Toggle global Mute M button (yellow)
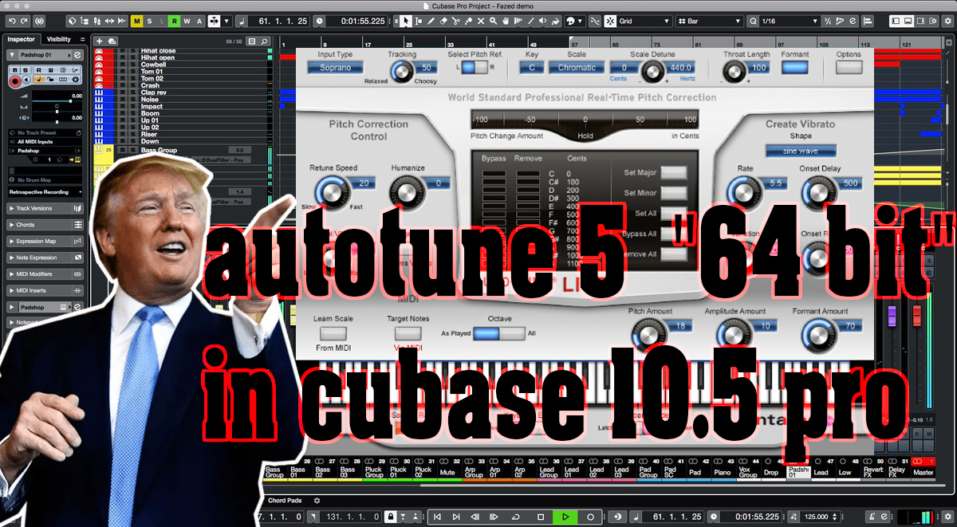Screen dimensions: 957x527 click(137, 21)
